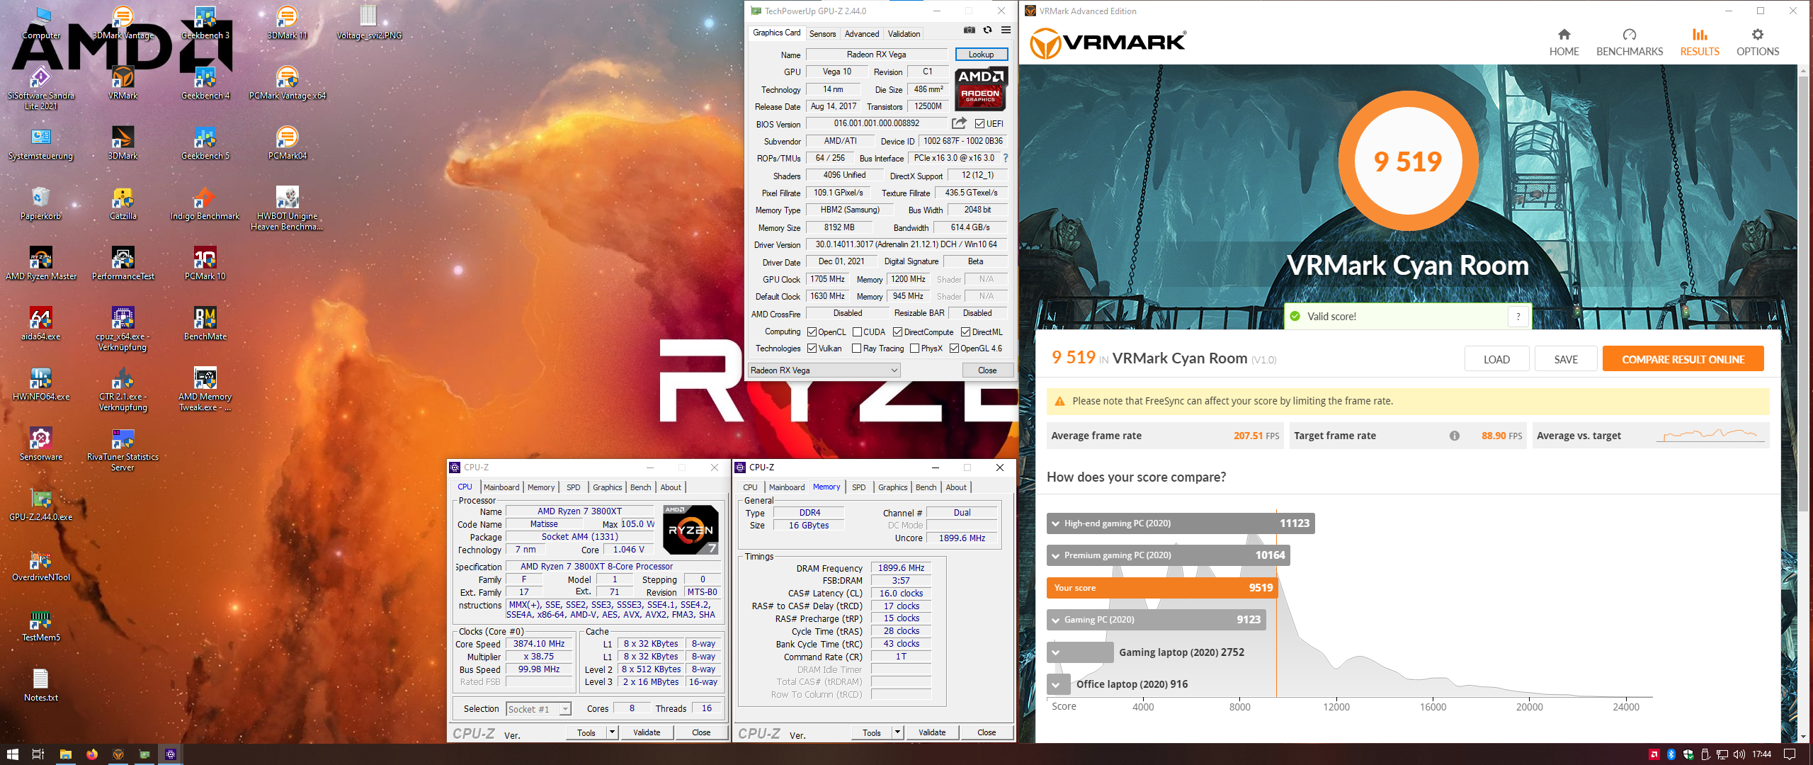Expand Gaming PC (2020) comparison row

1056,620
